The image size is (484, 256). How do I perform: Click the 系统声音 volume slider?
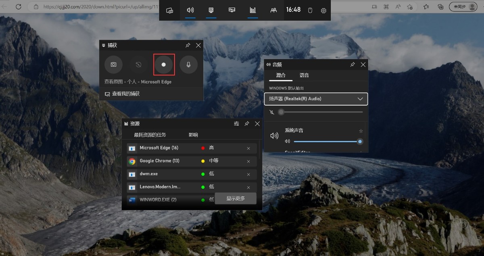tap(327, 142)
